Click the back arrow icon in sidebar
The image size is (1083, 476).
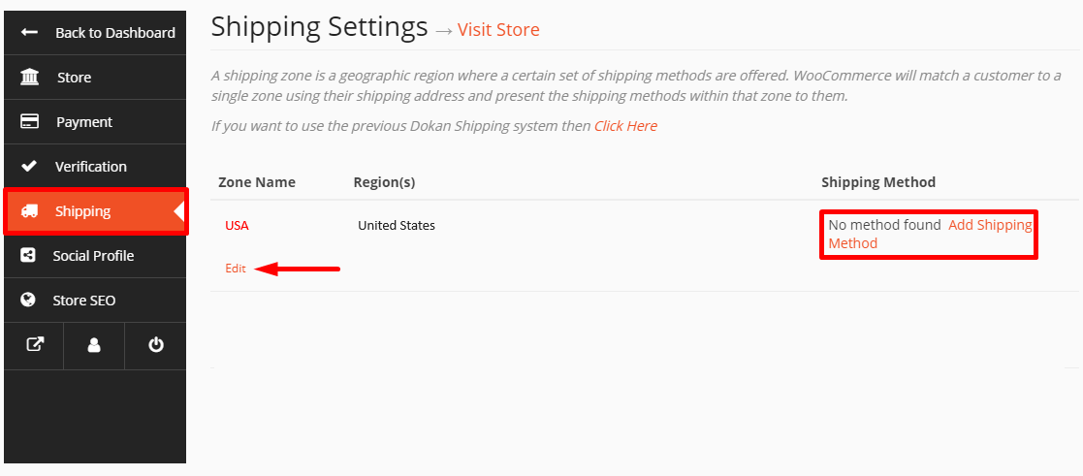(x=29, y=32)
